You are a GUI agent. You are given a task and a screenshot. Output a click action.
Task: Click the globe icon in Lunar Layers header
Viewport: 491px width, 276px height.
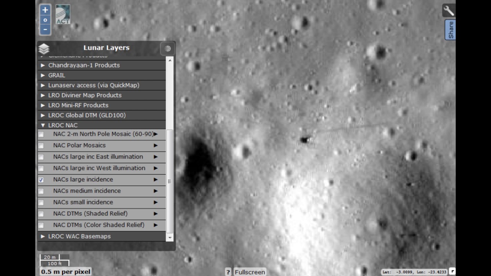(168, 49)
